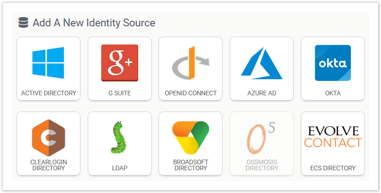Screen dimensions: 381x193
Task: Click the Azure AD triangle logo
Action: tap(262, 63)
